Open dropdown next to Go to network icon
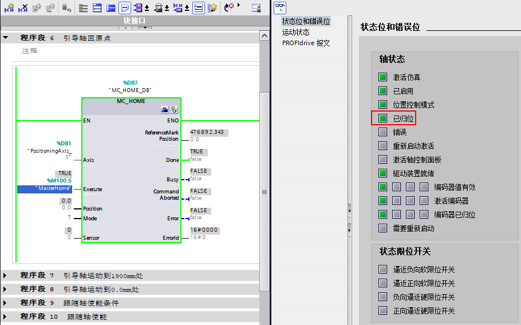The image size is (521, 325). [x=187, y=8]
